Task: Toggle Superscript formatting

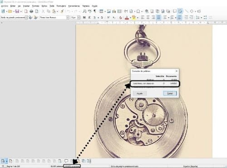Action: click(109, 18)
